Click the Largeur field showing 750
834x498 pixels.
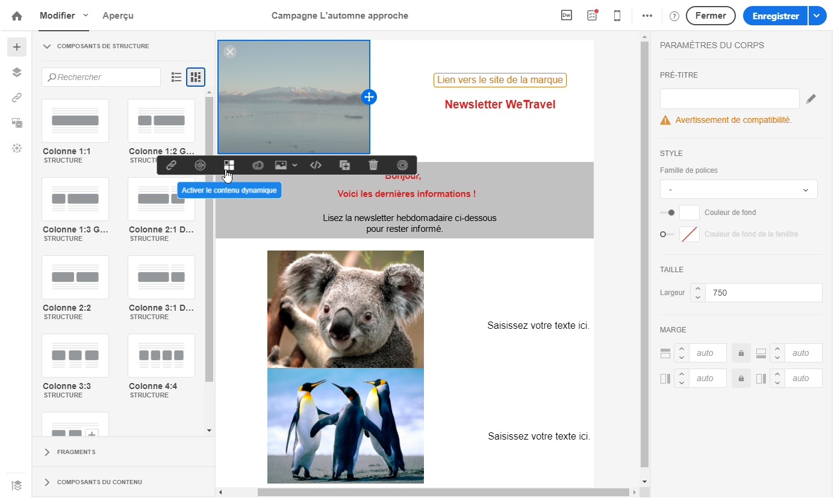point(764,293)
